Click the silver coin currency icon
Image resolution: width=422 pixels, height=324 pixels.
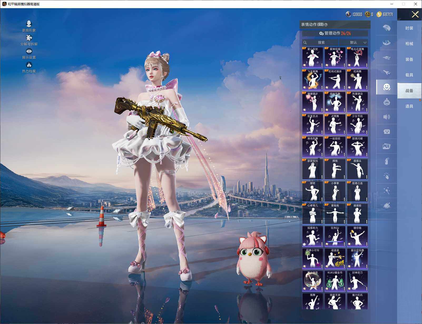click(348, 14)
